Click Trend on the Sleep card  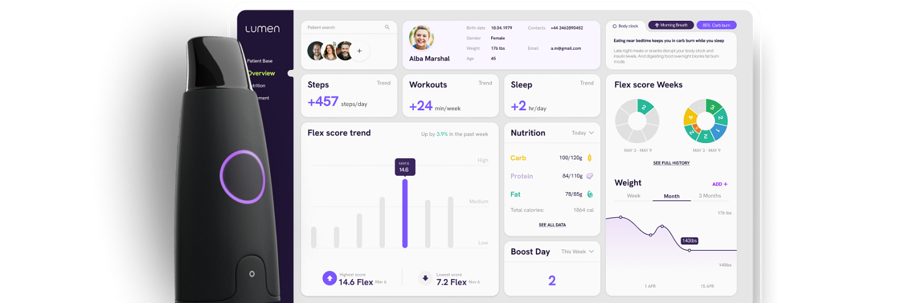pos(586,83)
